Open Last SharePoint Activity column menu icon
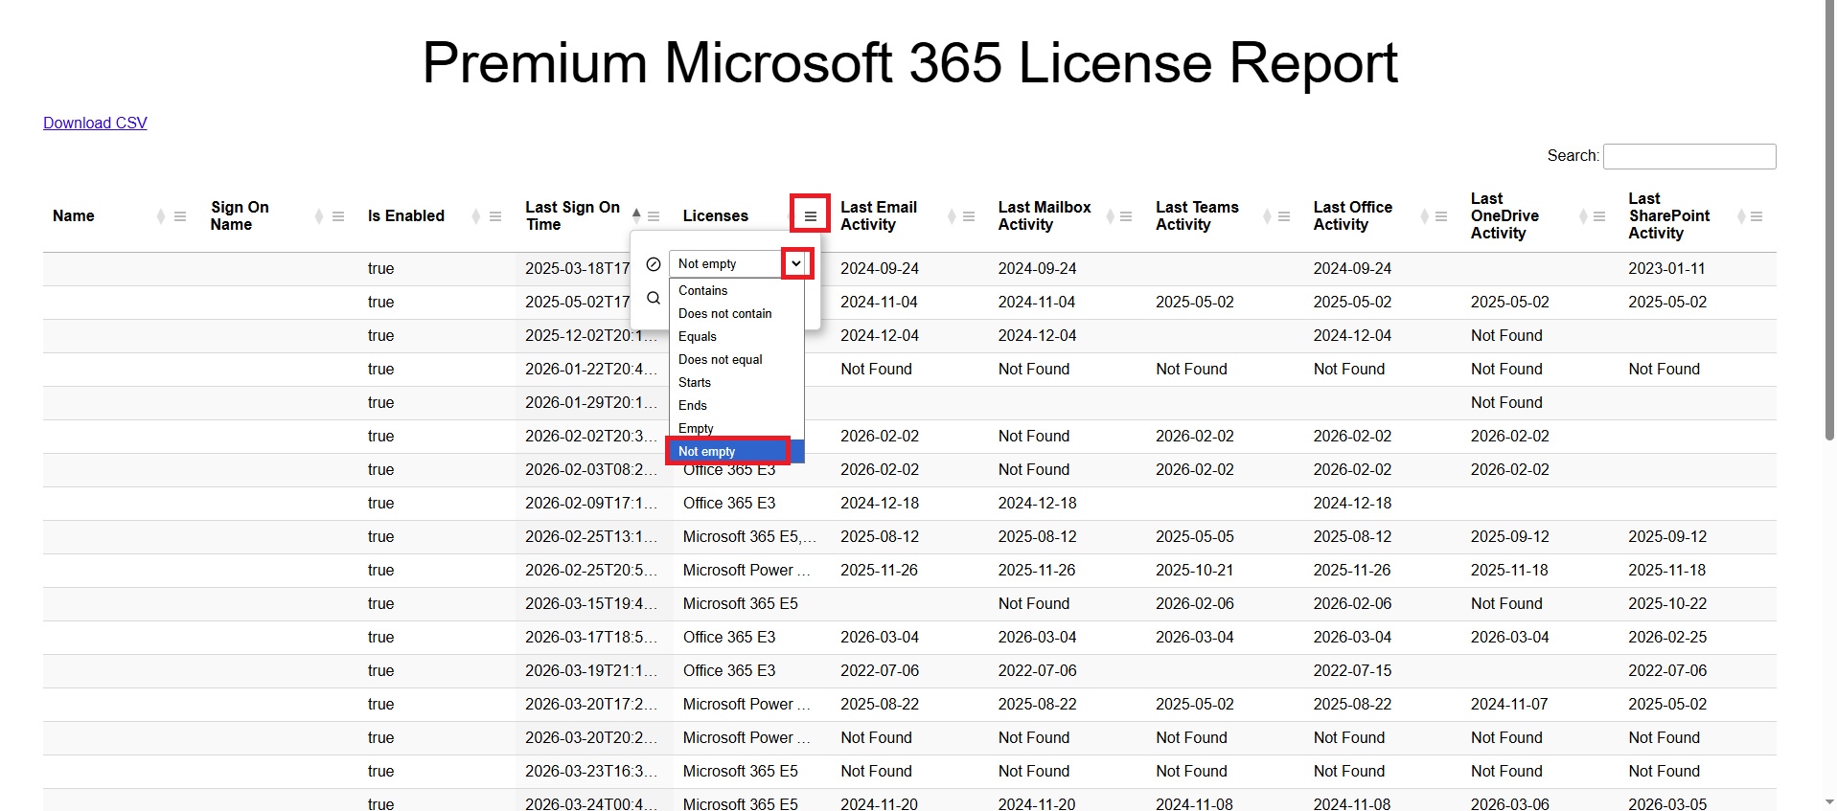Screen dimensions: 1837x811 tap(1757, 216)
